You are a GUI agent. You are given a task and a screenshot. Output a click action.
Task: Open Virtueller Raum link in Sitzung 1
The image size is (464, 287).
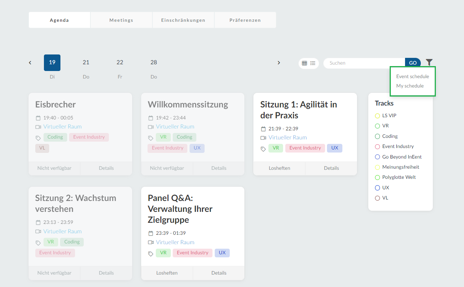tap(288, 137)
